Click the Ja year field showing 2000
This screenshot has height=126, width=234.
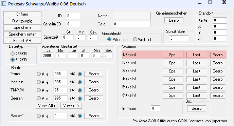coord(47,56)
